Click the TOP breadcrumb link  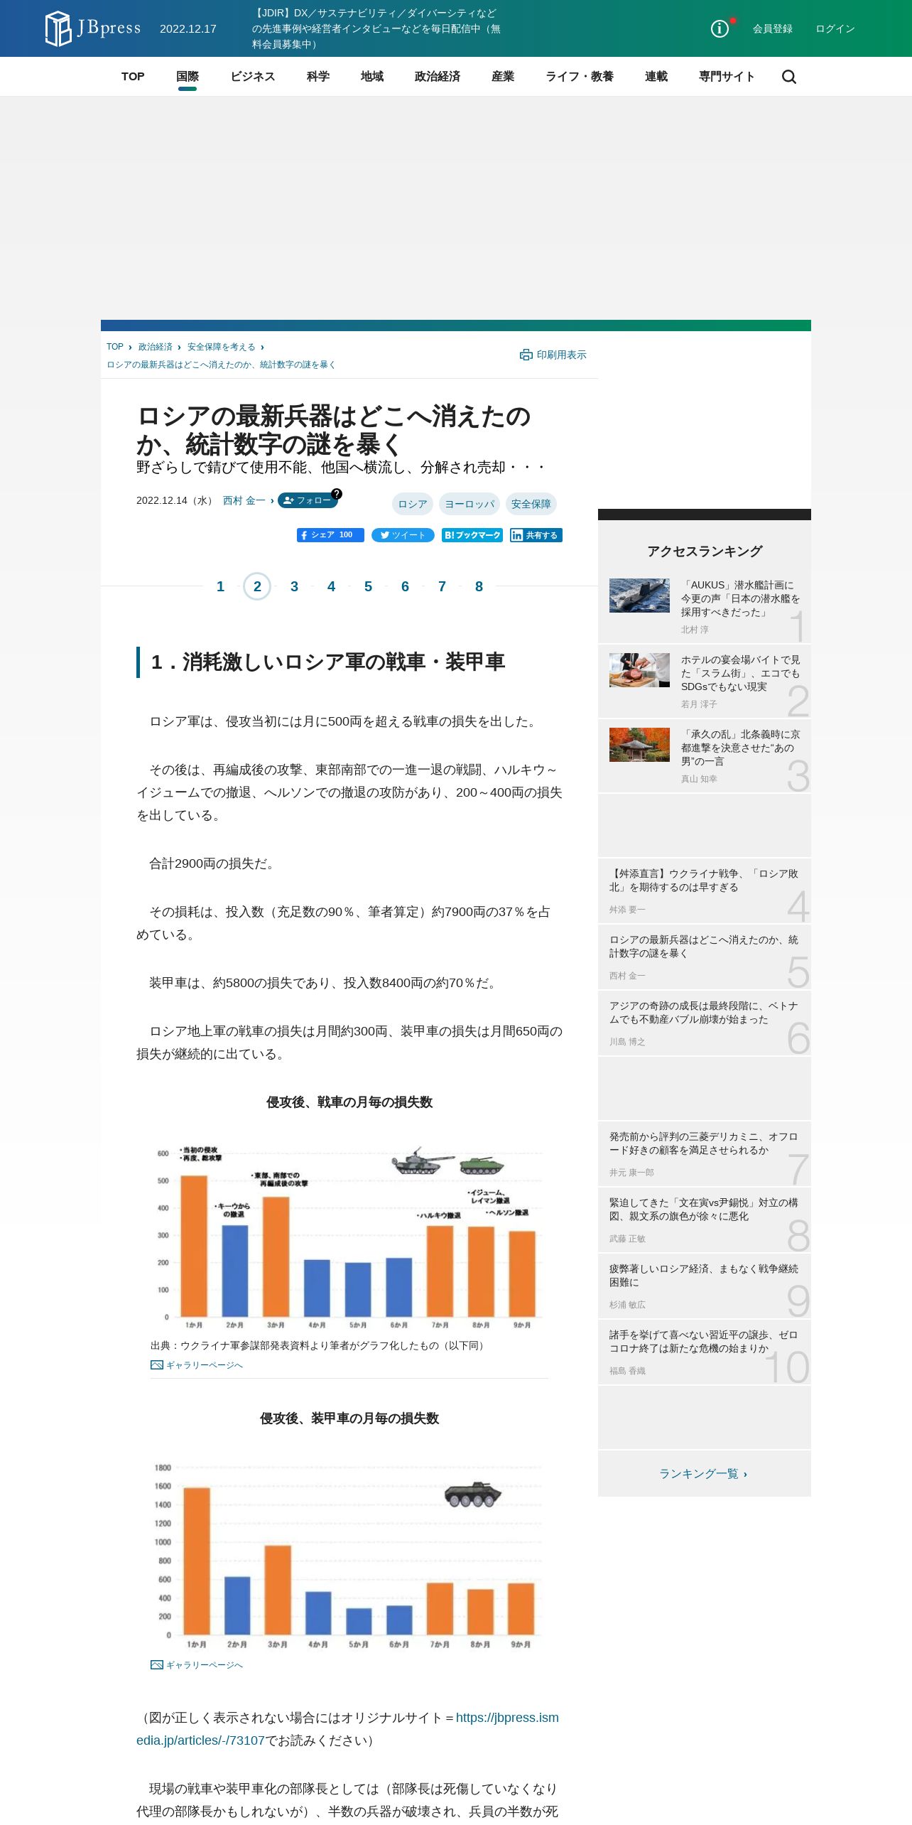[x=115, y=347]
